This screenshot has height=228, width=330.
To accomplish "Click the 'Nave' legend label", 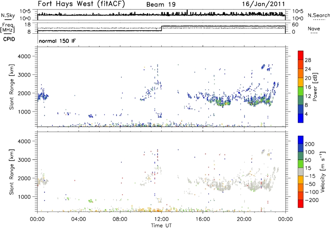I will 314,28.
